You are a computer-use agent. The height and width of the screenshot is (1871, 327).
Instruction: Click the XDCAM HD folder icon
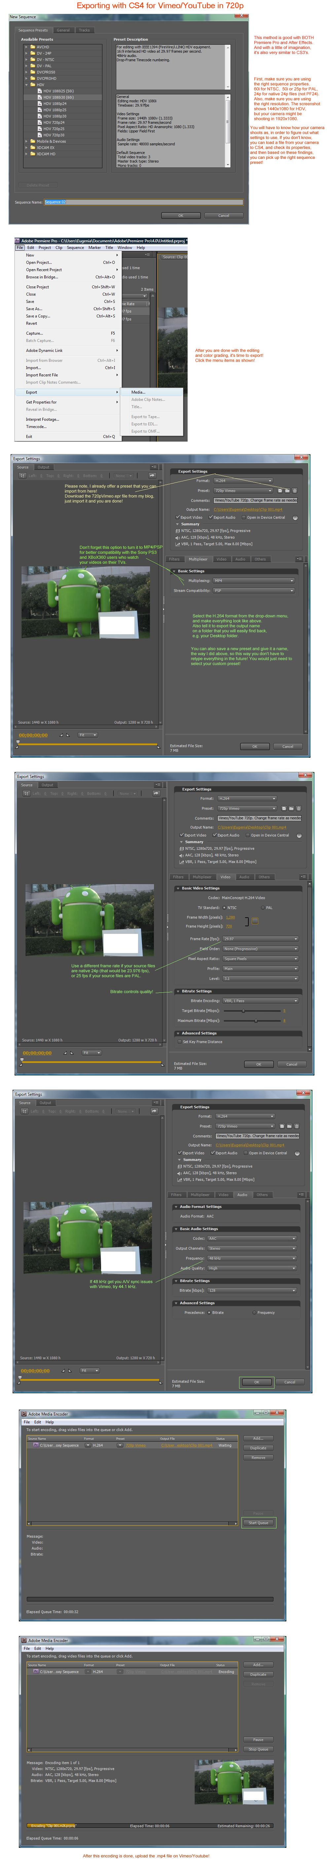pyautogui.click(x=33, y=154)
